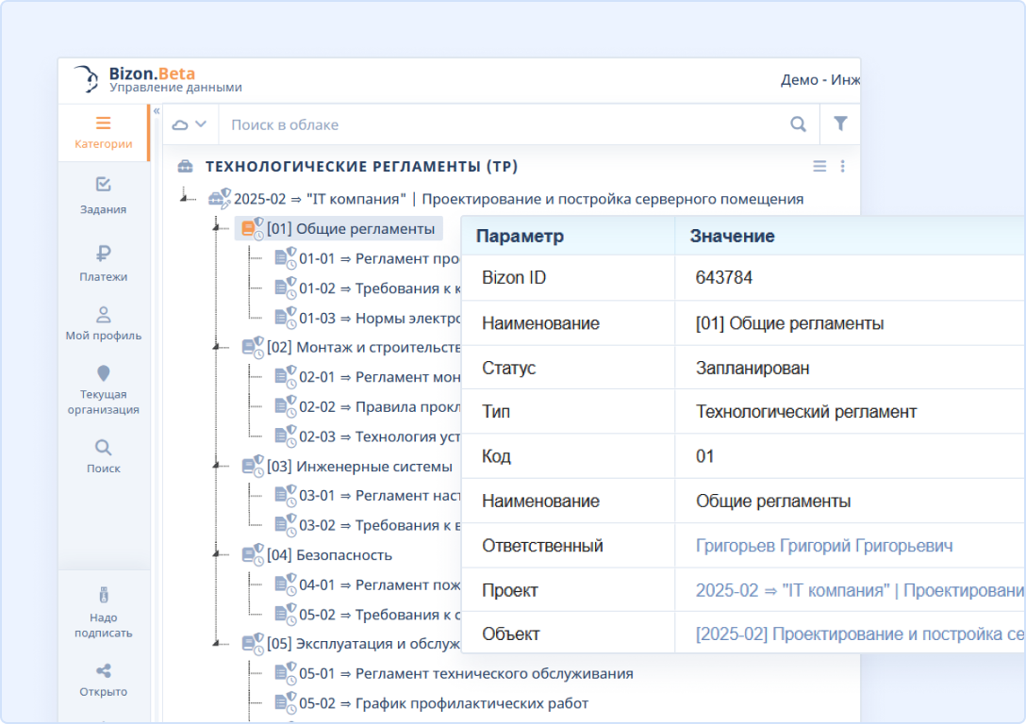Open Текущая организация location icon
The height and width of the screenshot is (724, 1026).
click(103, 389)
